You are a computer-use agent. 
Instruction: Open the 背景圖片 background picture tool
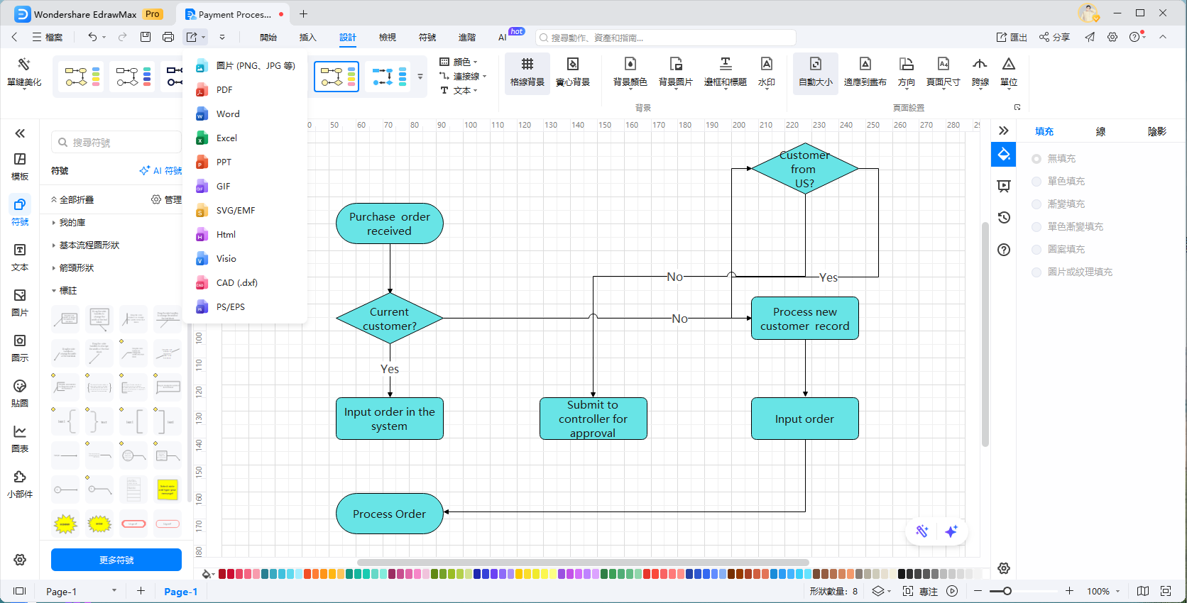pyautogui.click(x=676, y=72)
